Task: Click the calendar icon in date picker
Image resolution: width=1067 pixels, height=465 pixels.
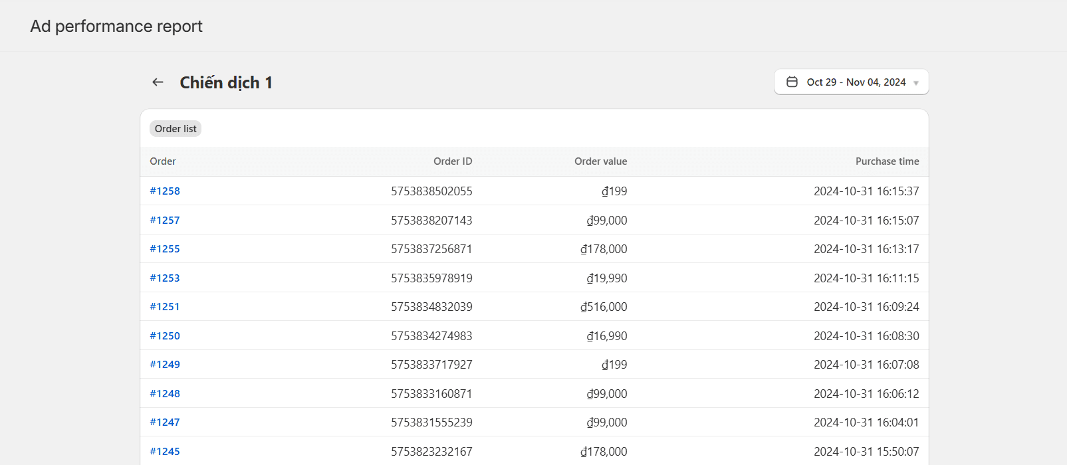Action: [x=792, y=82]
